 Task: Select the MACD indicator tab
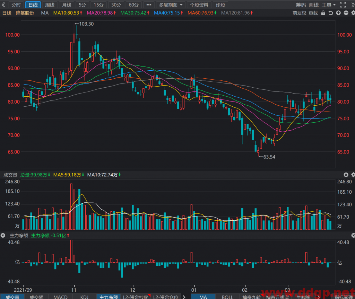coord(60,297)
